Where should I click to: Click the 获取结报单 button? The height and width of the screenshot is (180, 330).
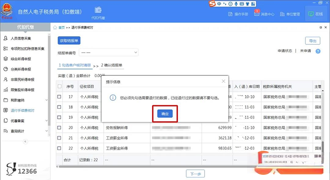click(69, 41)
